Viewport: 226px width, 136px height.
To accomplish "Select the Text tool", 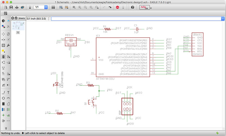I will click(x=8, y=92).
